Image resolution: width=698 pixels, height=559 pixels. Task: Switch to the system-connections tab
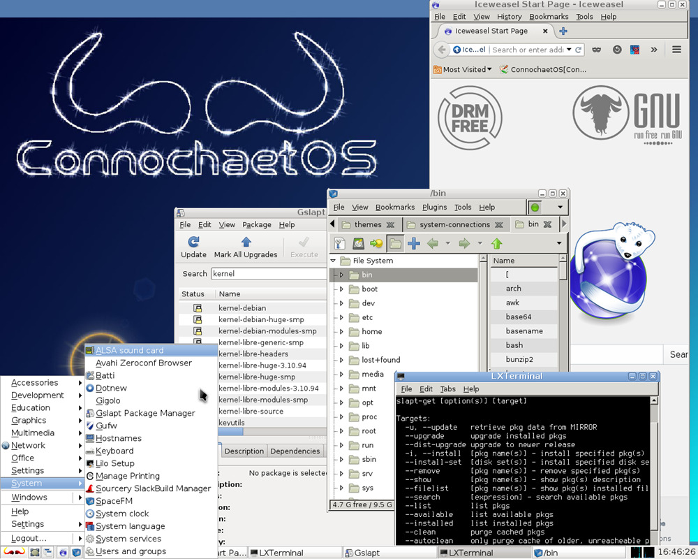[x=454, y=224]
